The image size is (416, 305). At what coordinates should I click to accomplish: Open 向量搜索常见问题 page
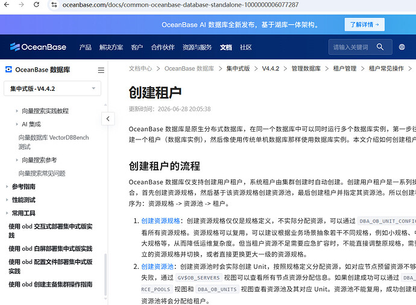42,173
